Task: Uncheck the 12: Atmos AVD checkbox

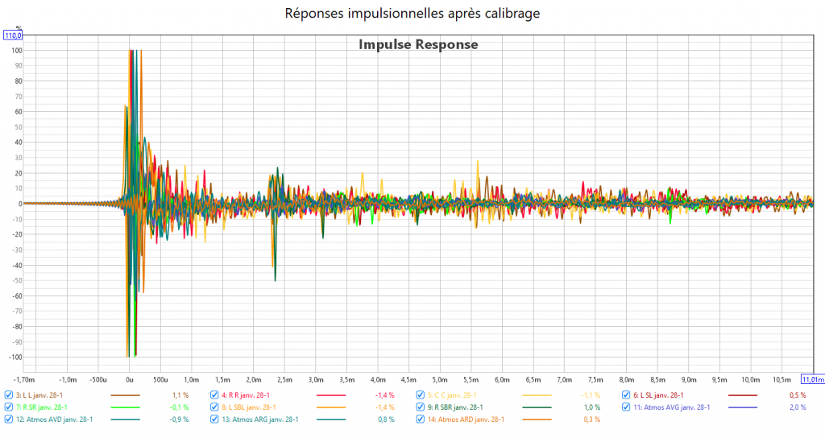Action: pyautogui.click(x=9, y=419)
